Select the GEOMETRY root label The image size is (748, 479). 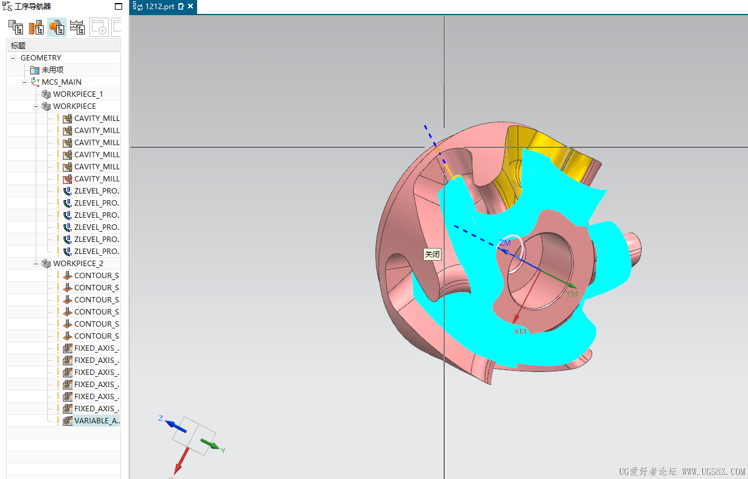pyautogui.click(x=41, y=58)
